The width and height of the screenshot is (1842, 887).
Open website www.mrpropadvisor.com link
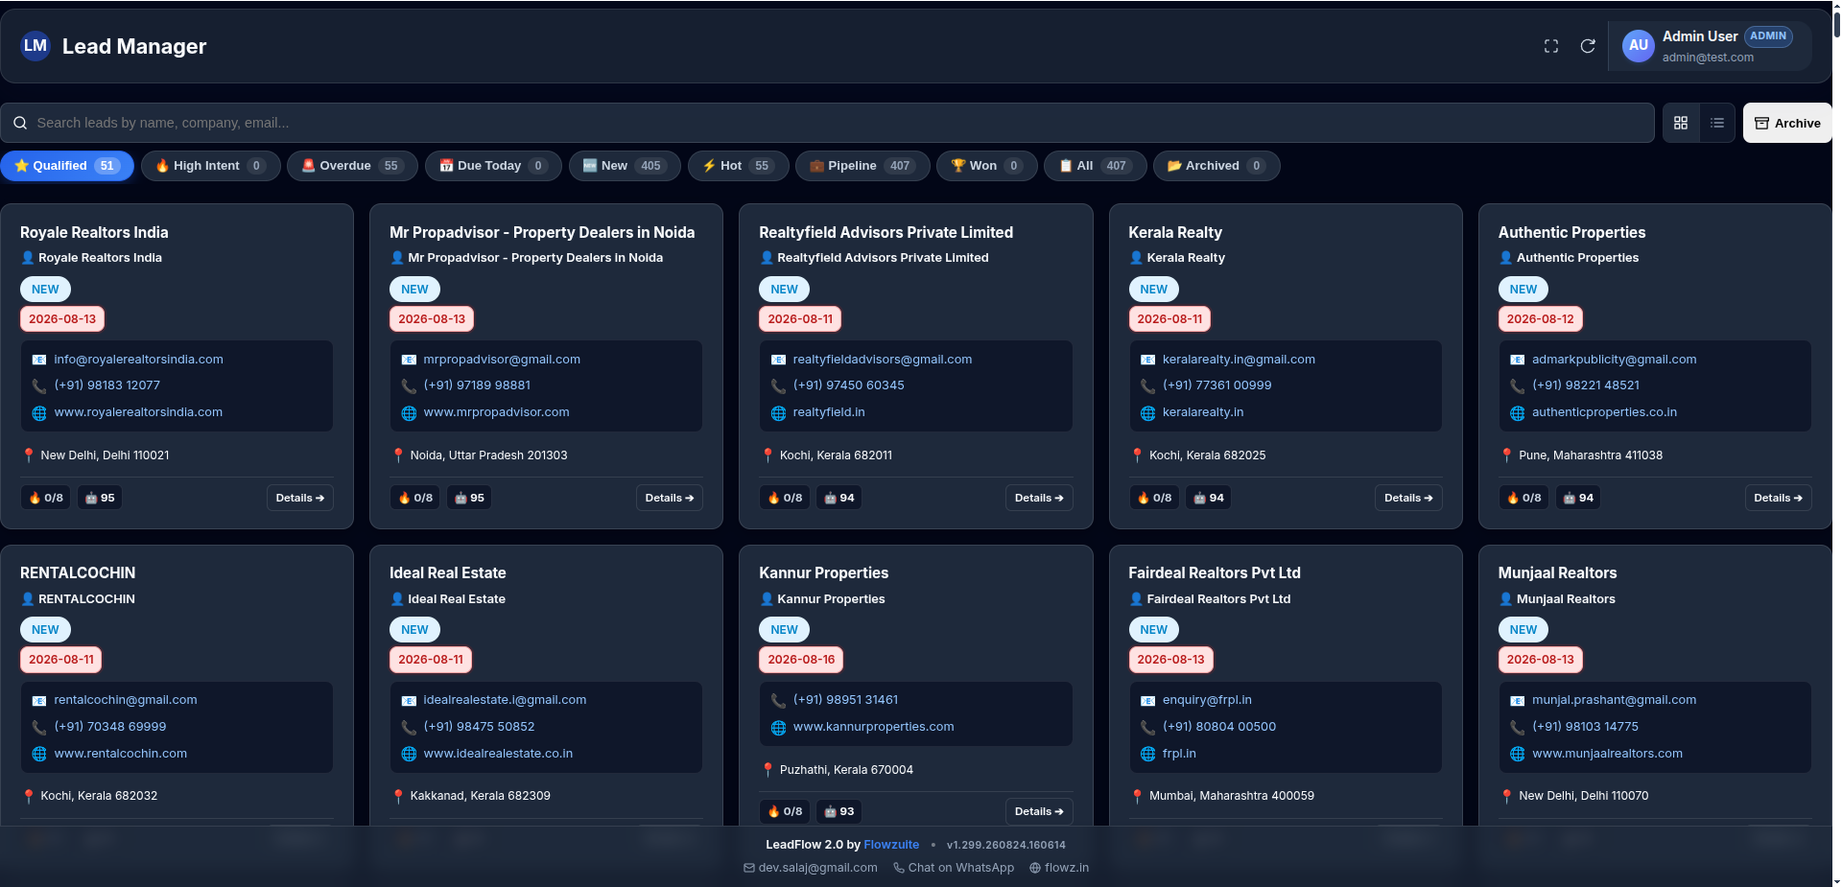tap(496, 412)
